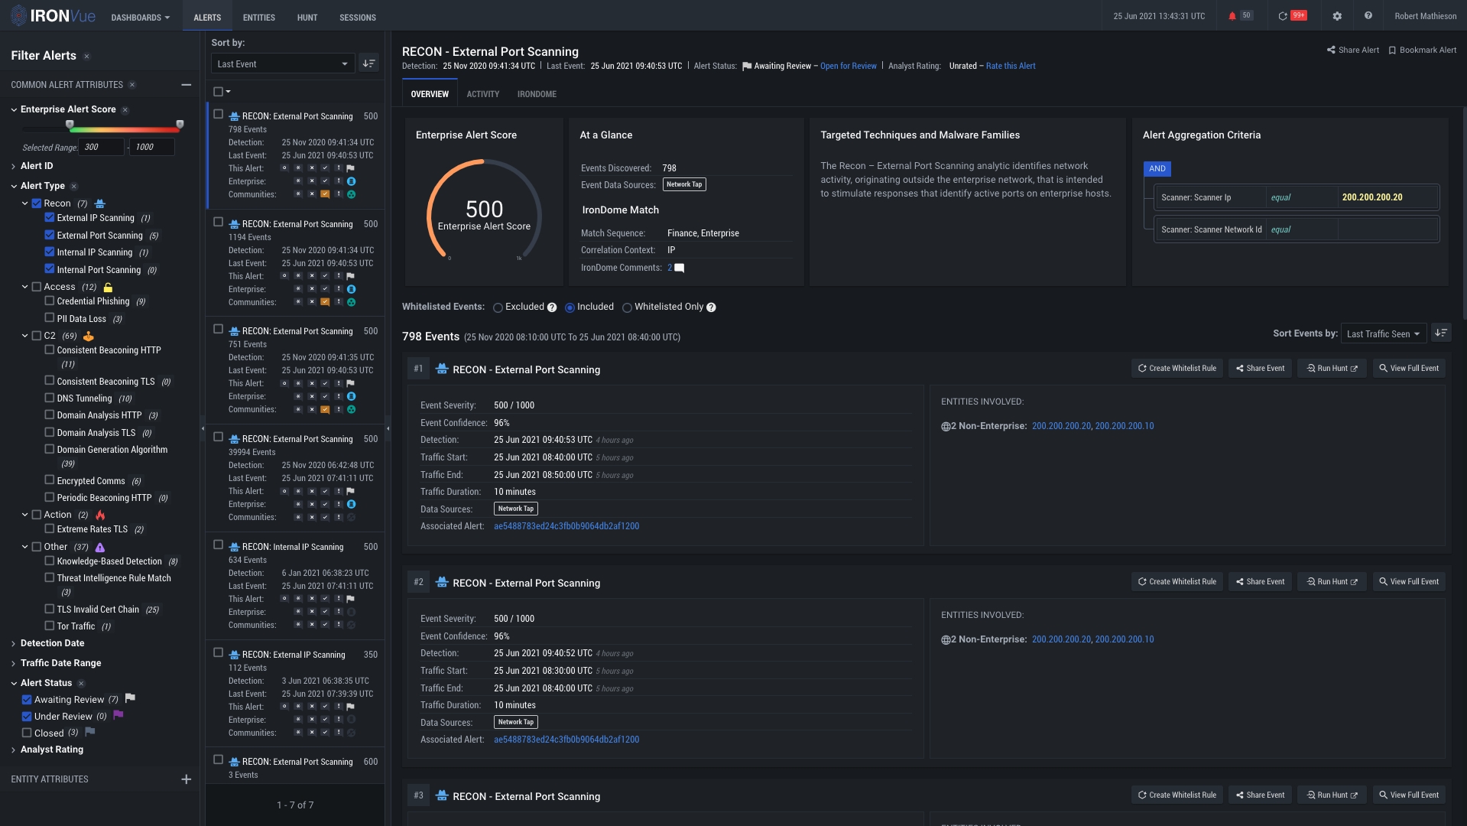Toggle events sort order icon
Viewport: 1467px width, 826px height.
point(1440,333)
